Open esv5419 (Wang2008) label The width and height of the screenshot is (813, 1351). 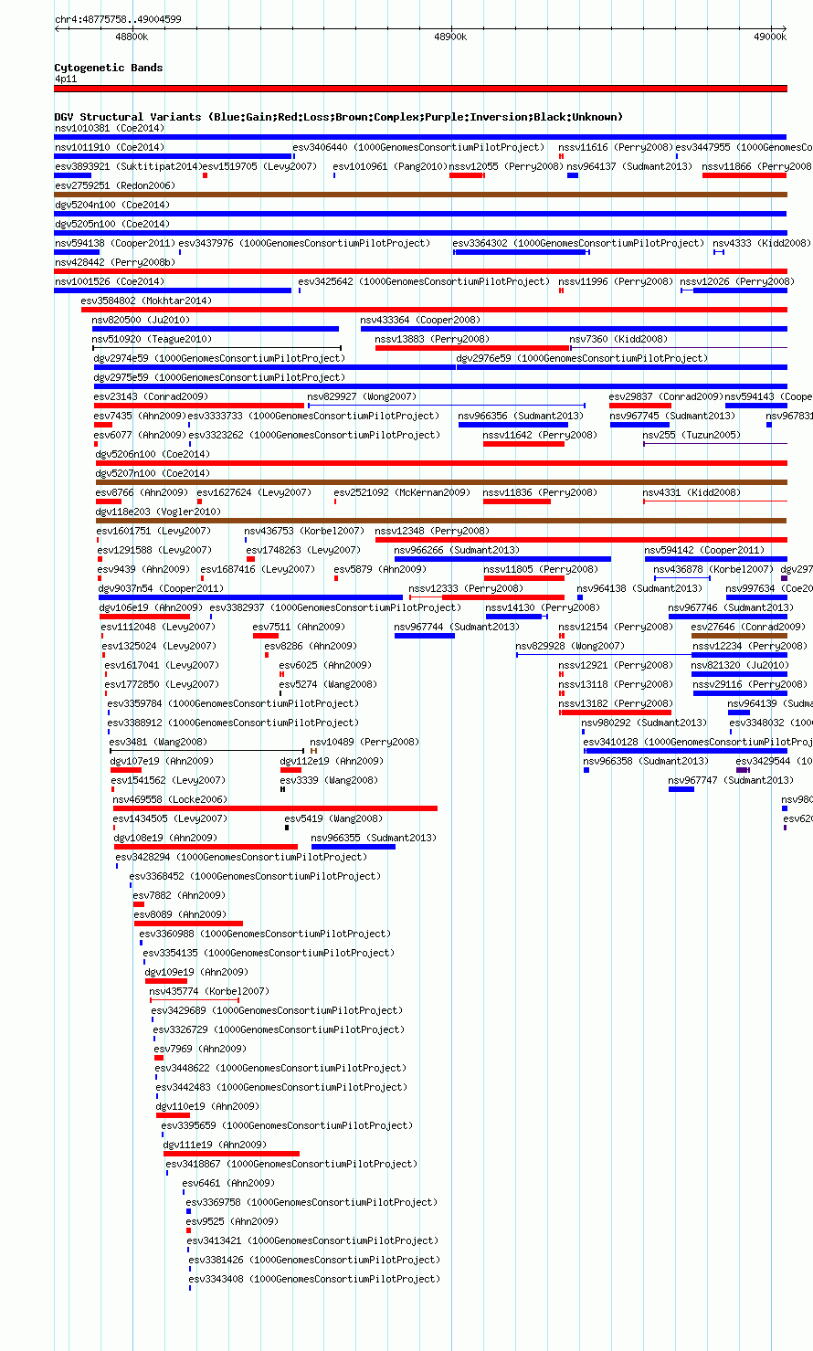click(333, 819)
